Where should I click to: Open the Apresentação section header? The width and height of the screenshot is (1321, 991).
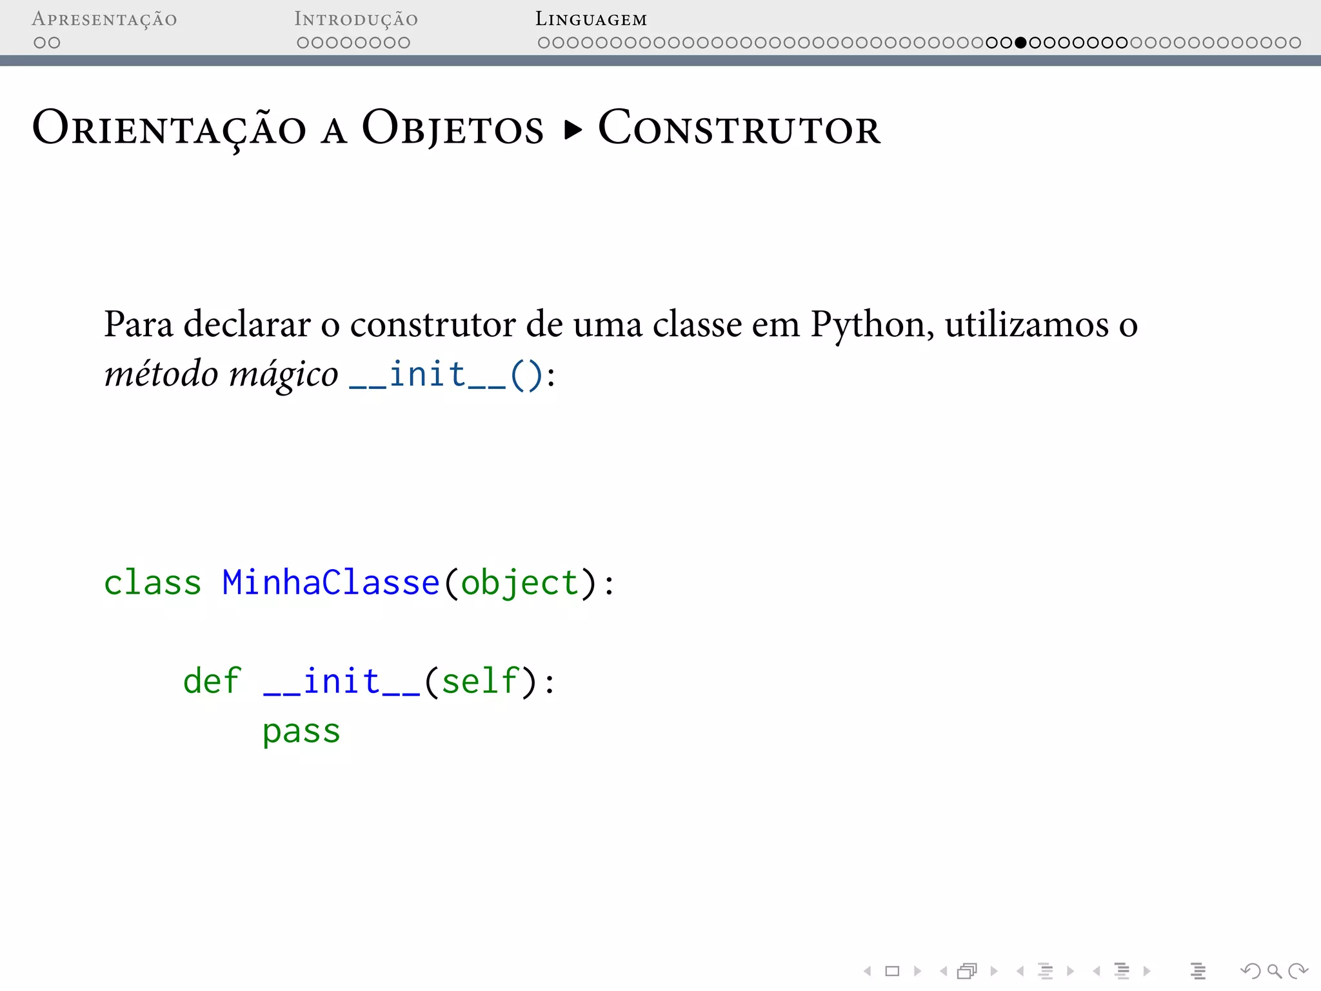pyautogui.click(x=104, y=19)
